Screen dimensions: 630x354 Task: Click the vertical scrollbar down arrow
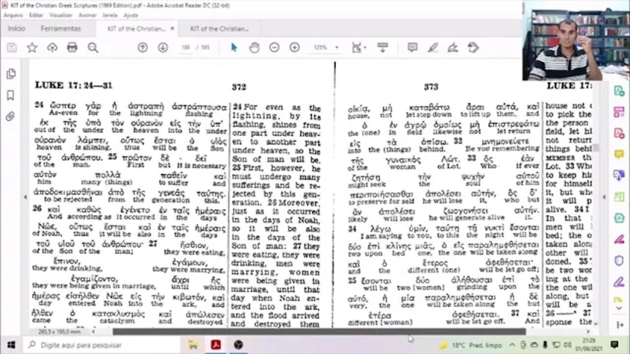click(596, 324)
